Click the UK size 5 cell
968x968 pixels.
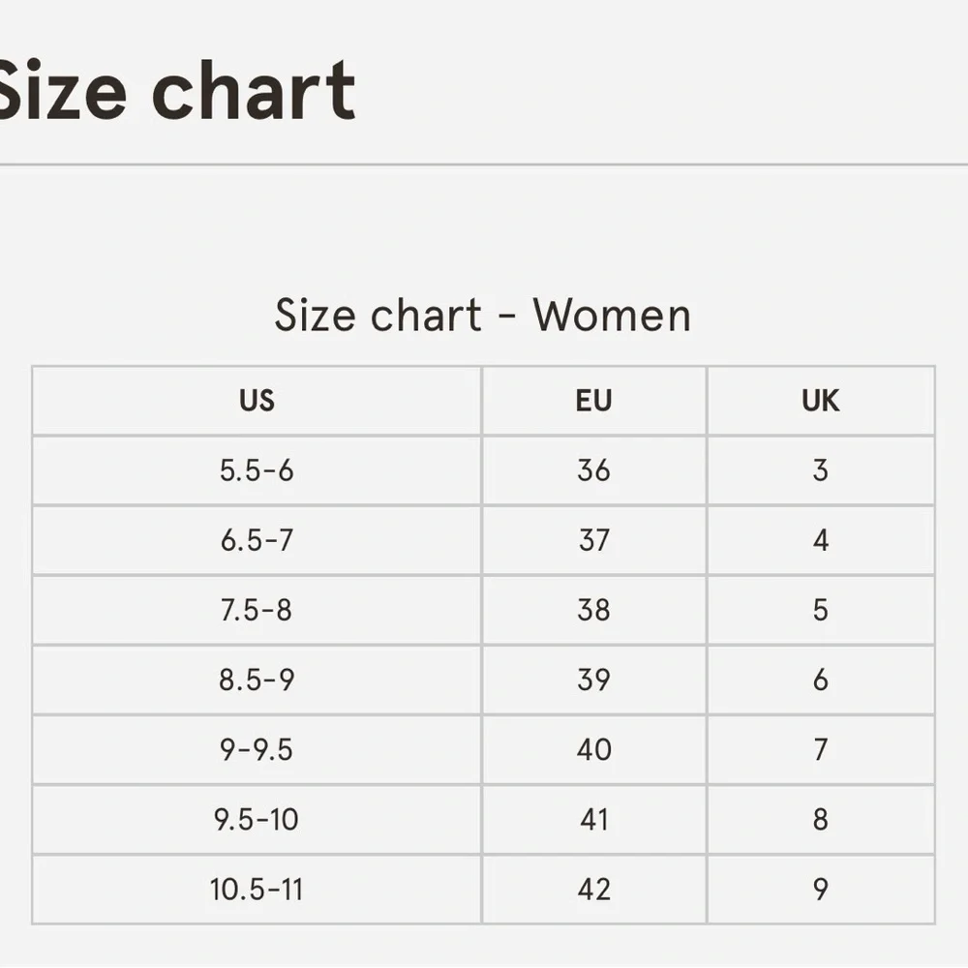click(x=820, y=610)
